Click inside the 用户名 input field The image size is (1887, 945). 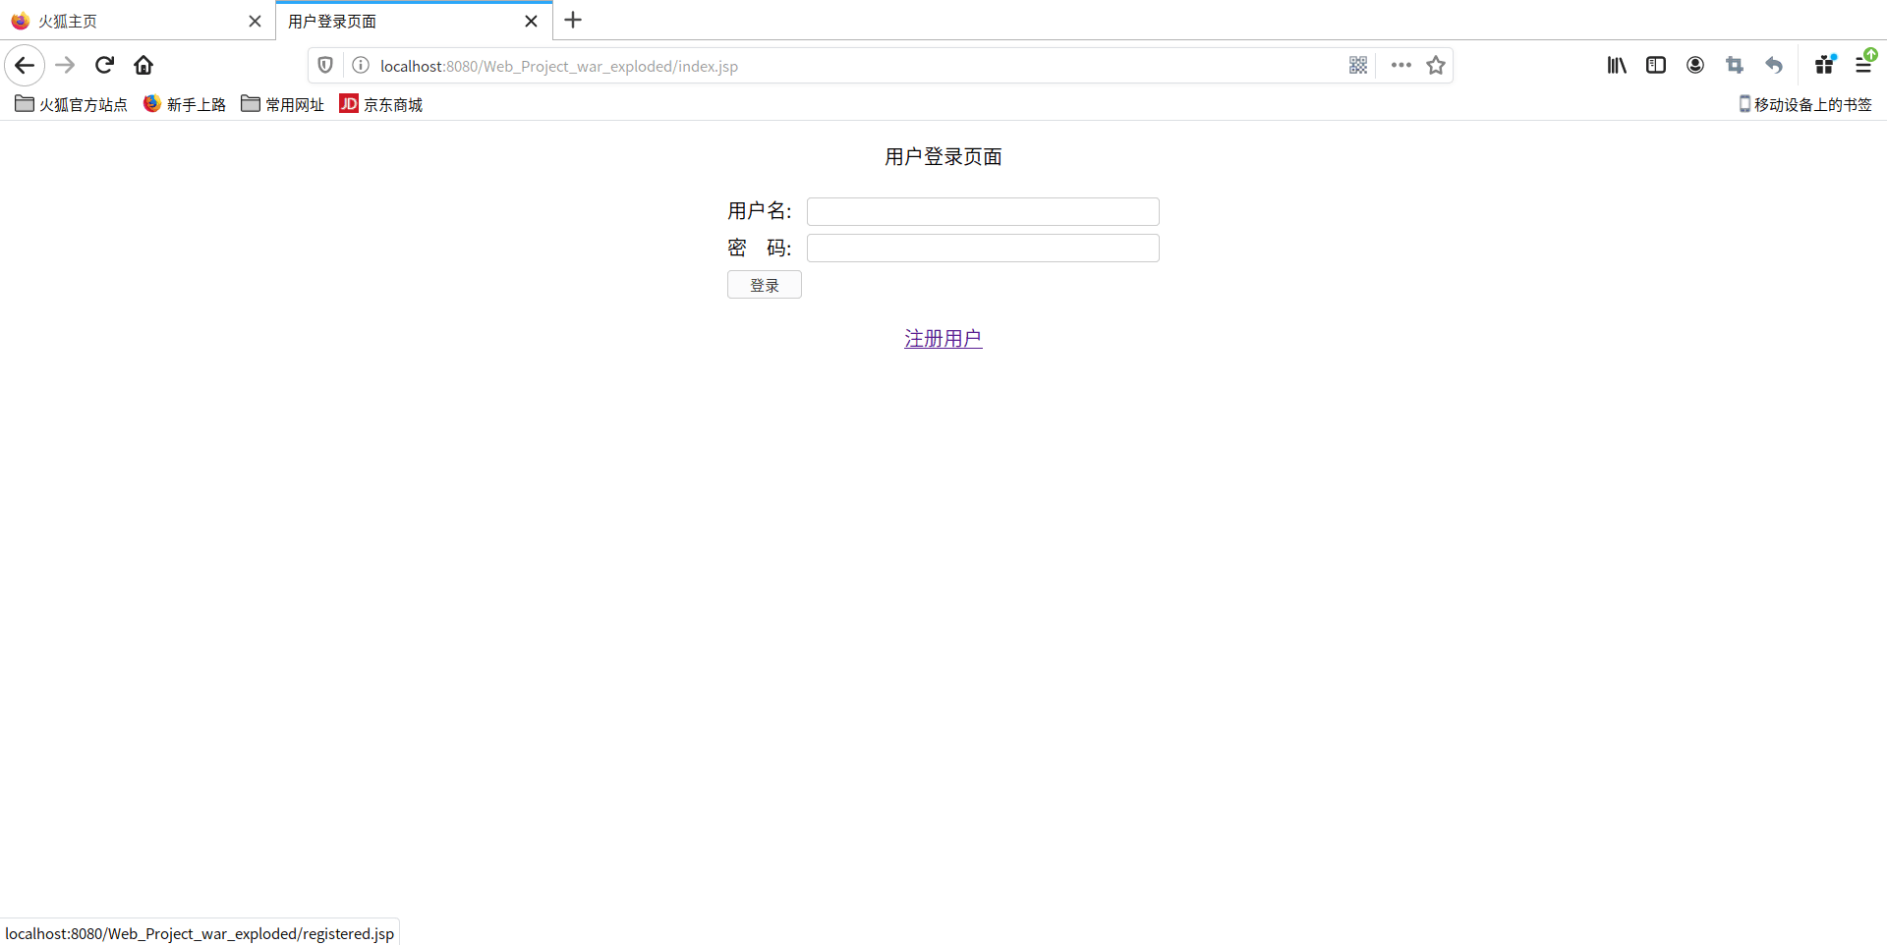pyautogui.click(x=982, y=211)
